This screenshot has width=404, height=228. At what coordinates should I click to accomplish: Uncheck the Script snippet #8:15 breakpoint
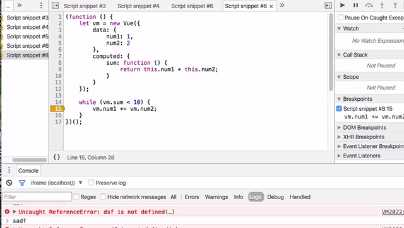coord(339,108)
